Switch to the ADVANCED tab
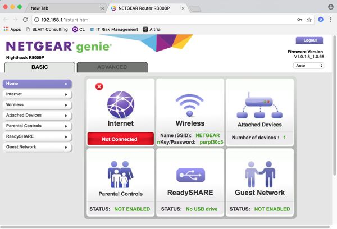337x229 pixels. pyautogui.click(x=112, y=67)
